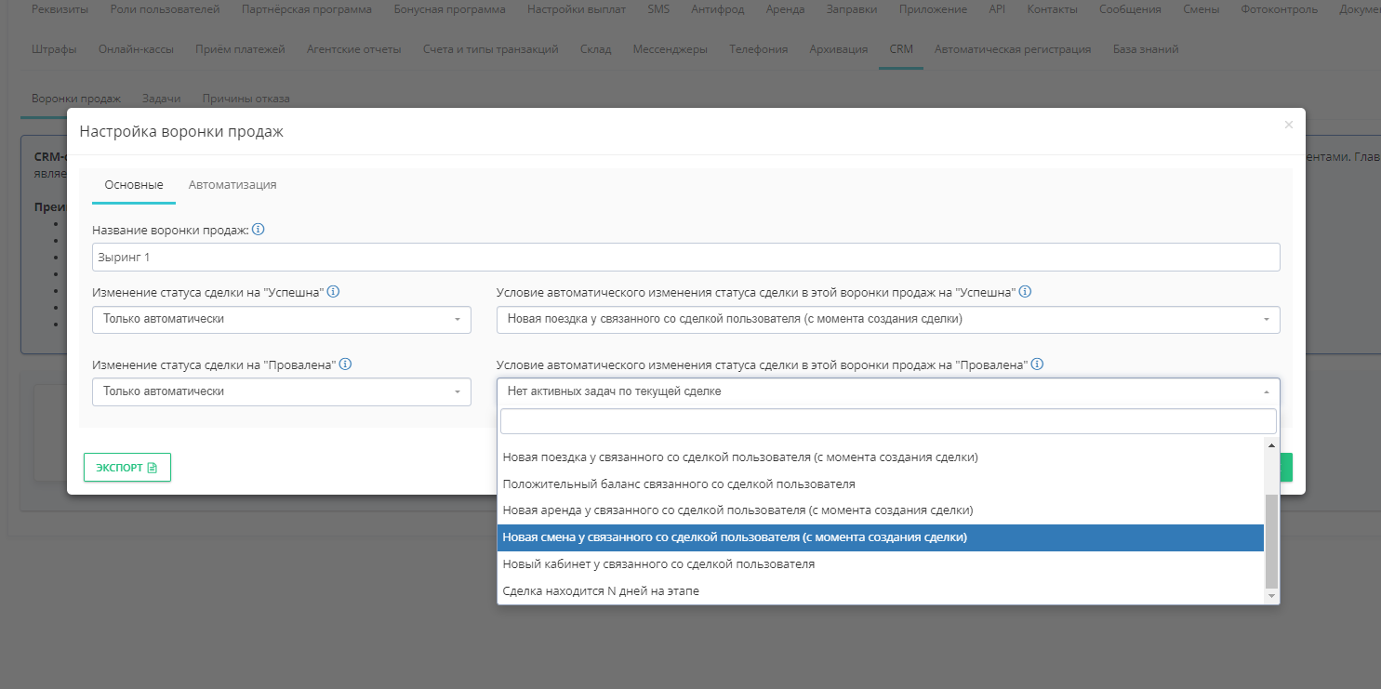Open Смены tab

click(x=1201, y=9)
